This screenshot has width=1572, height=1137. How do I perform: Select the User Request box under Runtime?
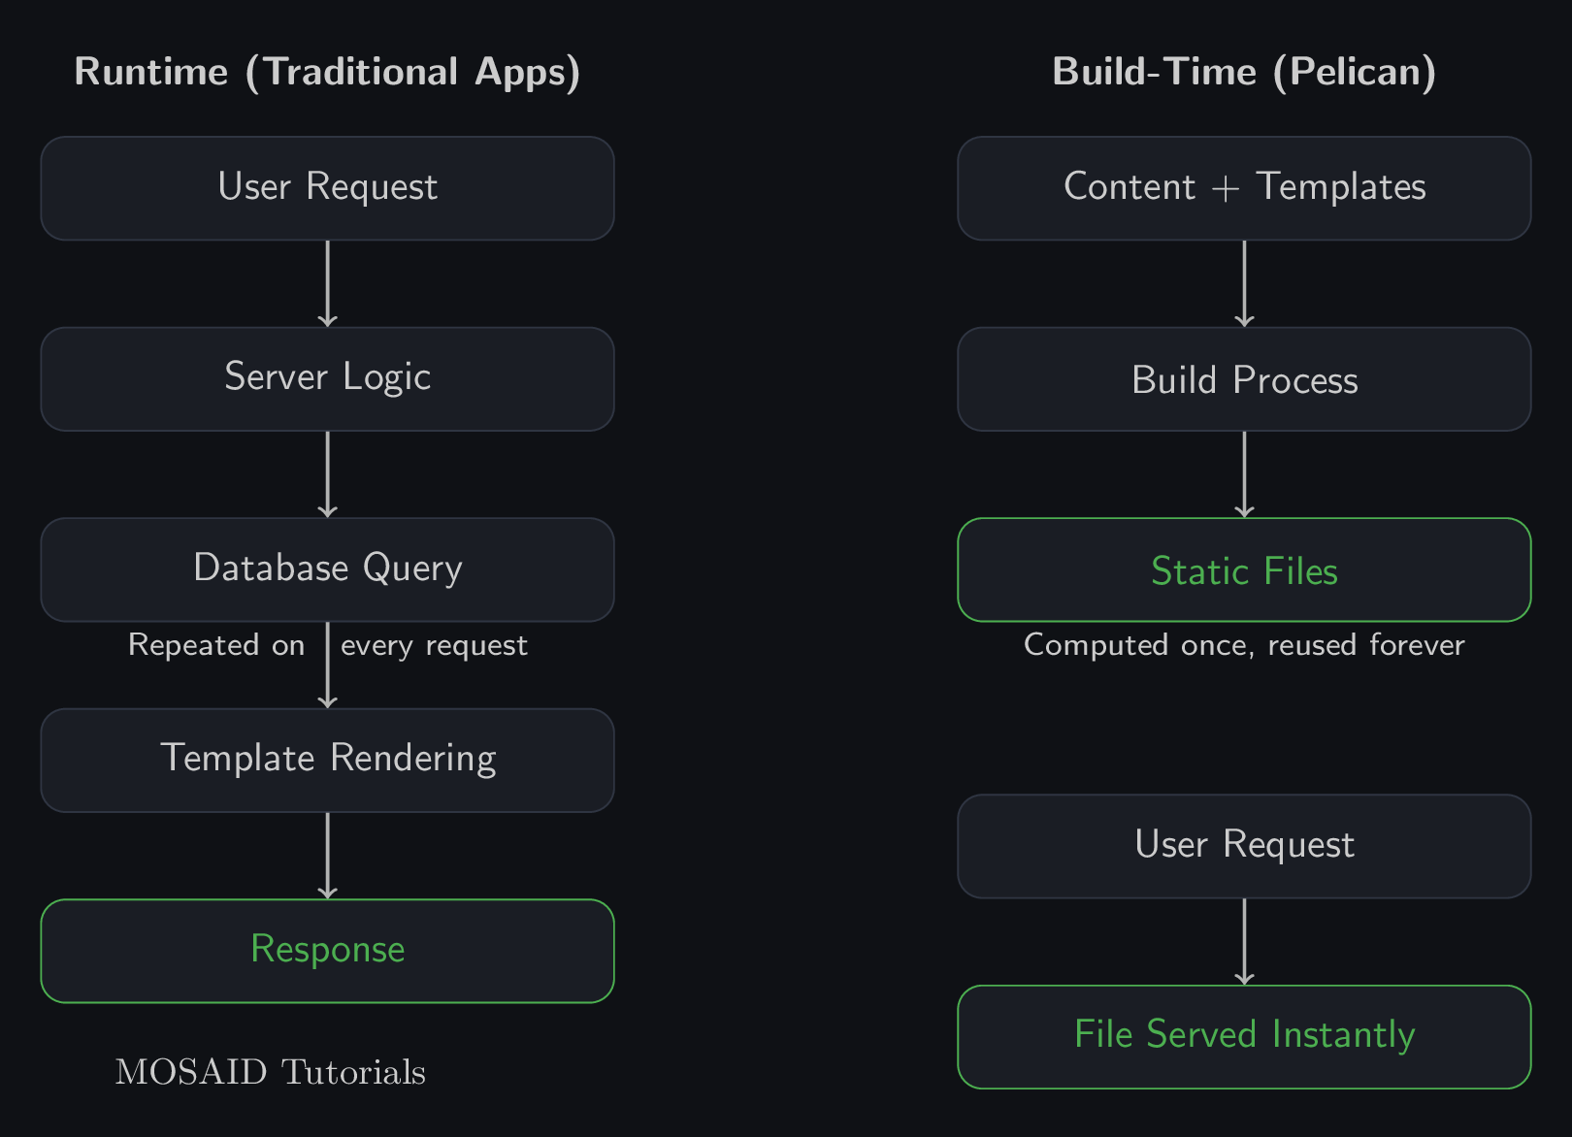[x=327, y=188]
